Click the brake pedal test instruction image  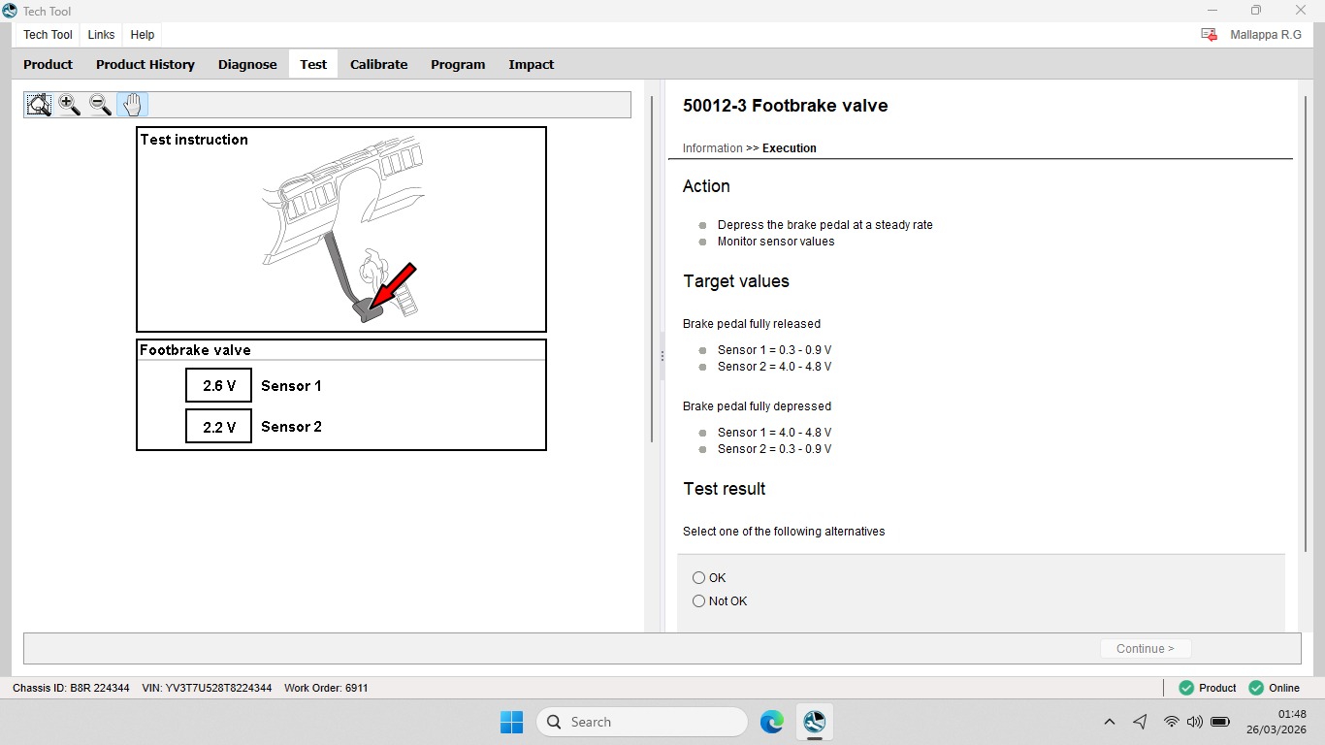tap(341, 231)
